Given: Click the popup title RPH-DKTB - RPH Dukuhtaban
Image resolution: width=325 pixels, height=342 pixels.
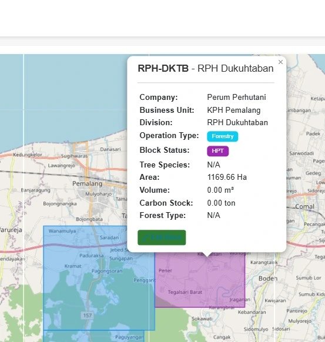Looking at the screenshot, I should pyautogui.click(x=206, y=68).
